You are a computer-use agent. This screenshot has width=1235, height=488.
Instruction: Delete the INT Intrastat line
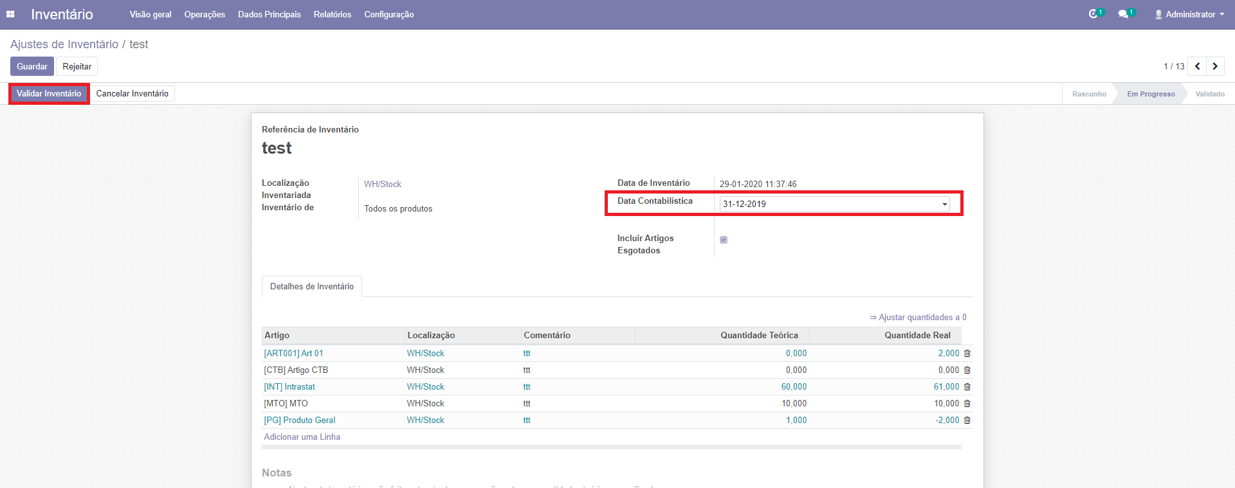tap(967, 387)
